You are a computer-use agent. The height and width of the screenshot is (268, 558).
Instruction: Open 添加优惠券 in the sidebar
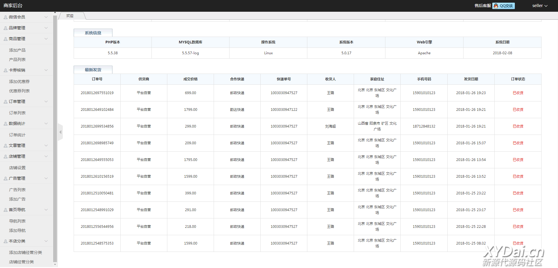point(19,82)
